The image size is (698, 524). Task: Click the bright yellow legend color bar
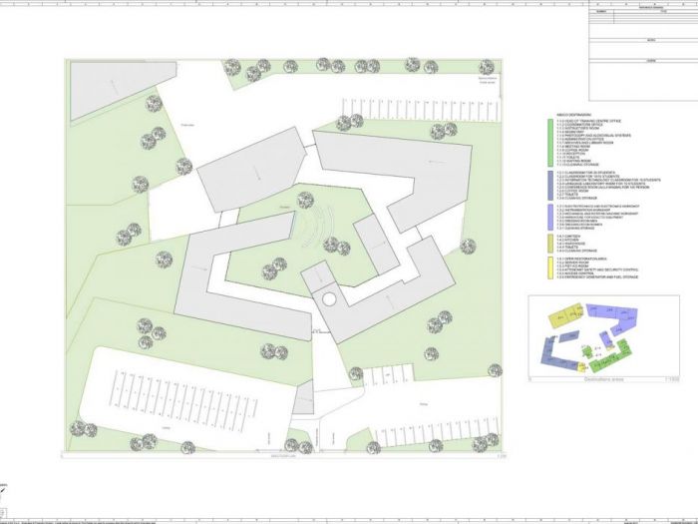(x=550, y=268)
